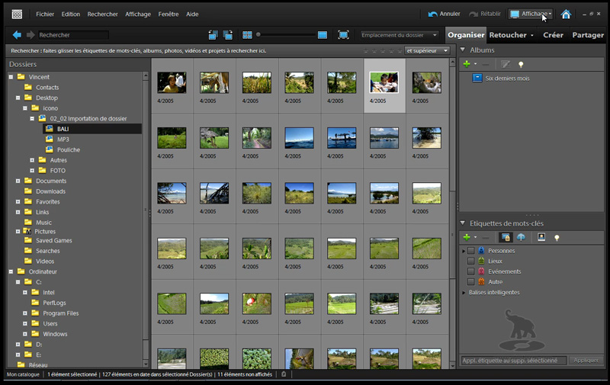
Task: Click the lightbulb icon in Albums panel
Action: click(x=521, y=65)
